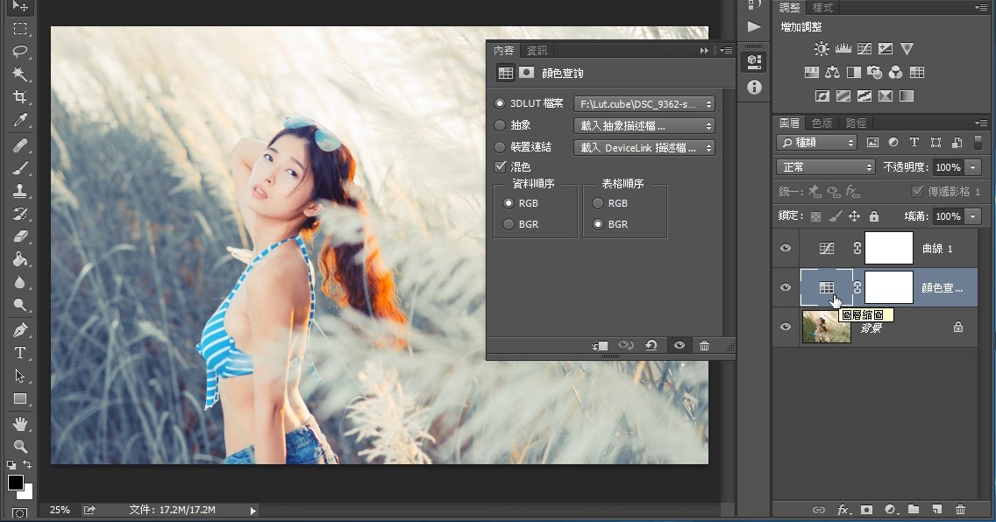Add a Curves adjustment from panel

[864, 49]
